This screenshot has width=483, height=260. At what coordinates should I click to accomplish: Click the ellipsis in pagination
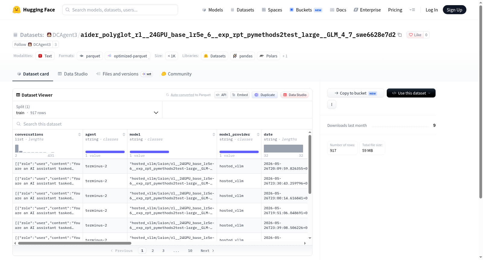[176, 251]
